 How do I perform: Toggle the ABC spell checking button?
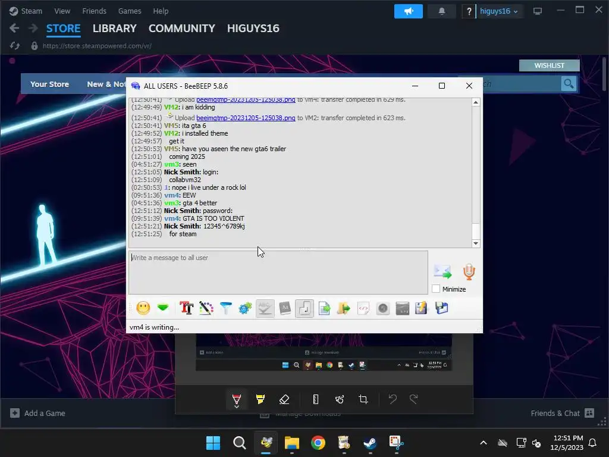[x=265, y=308]
